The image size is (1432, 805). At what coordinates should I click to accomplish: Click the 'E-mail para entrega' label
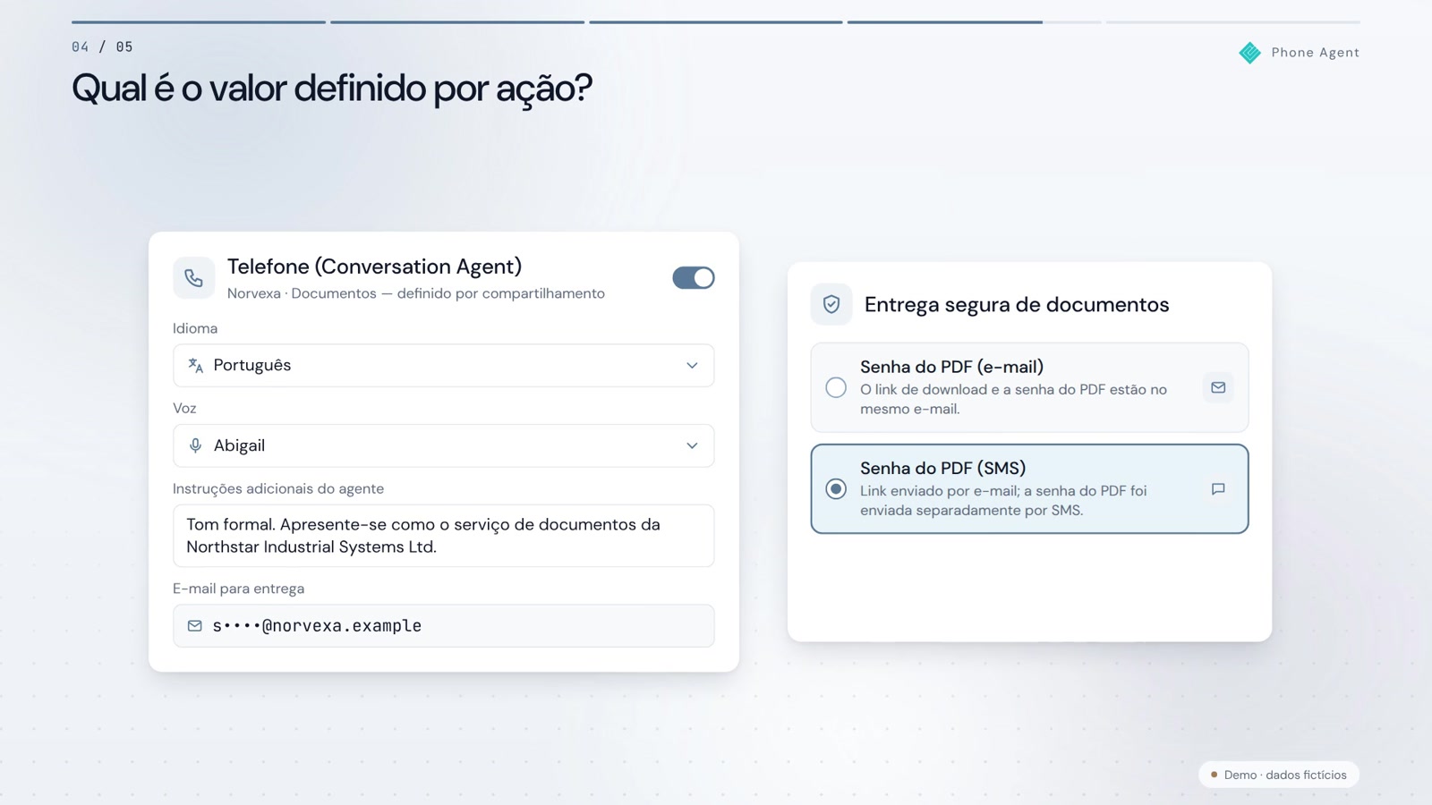[238, 589]
